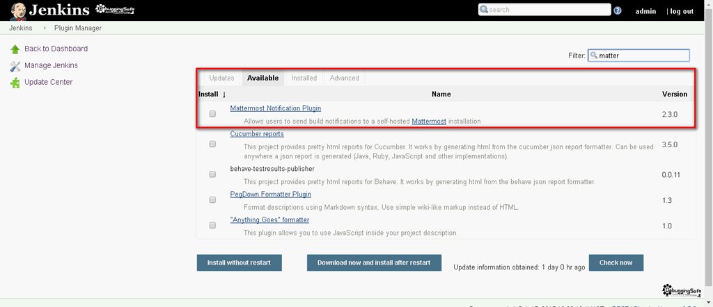Open the Cucumber reports plugin link
Image resolution: width=713 pixels, height=307 pixels.
[257, 134]
